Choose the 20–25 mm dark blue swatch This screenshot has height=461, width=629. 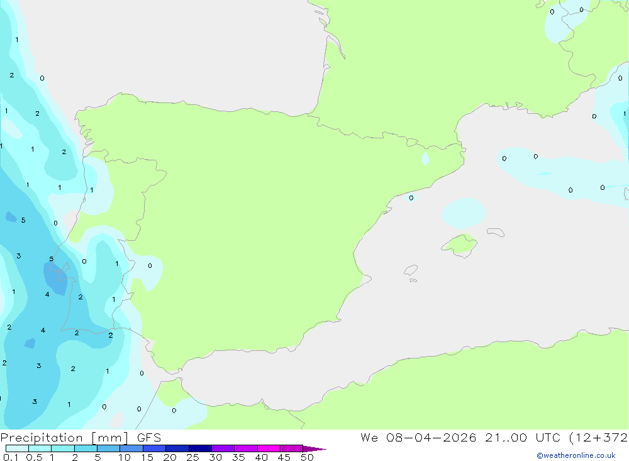click(177, 448)
